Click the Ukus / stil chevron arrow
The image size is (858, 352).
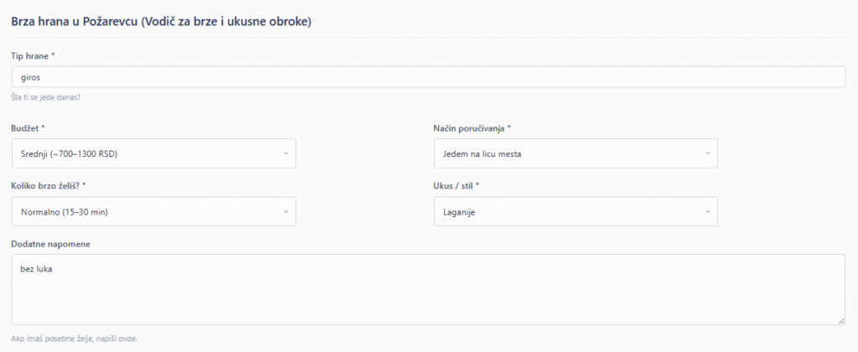tap(707, 211)
